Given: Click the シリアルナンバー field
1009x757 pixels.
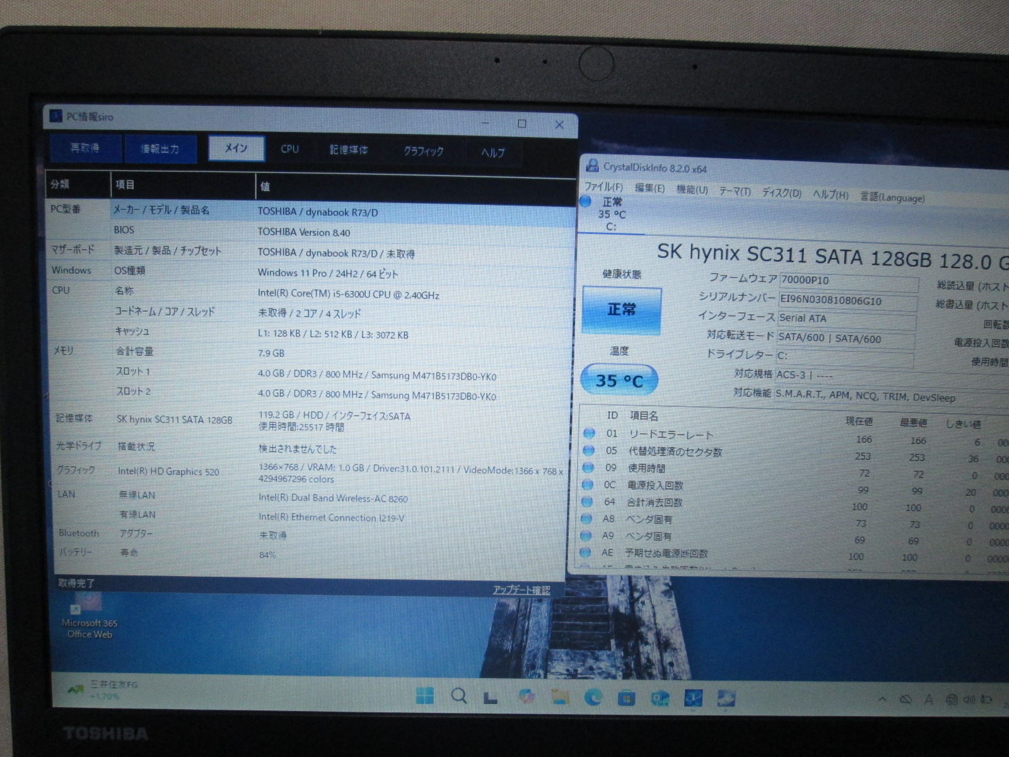Looking at the screenshot, I should [x=848, y=301].
